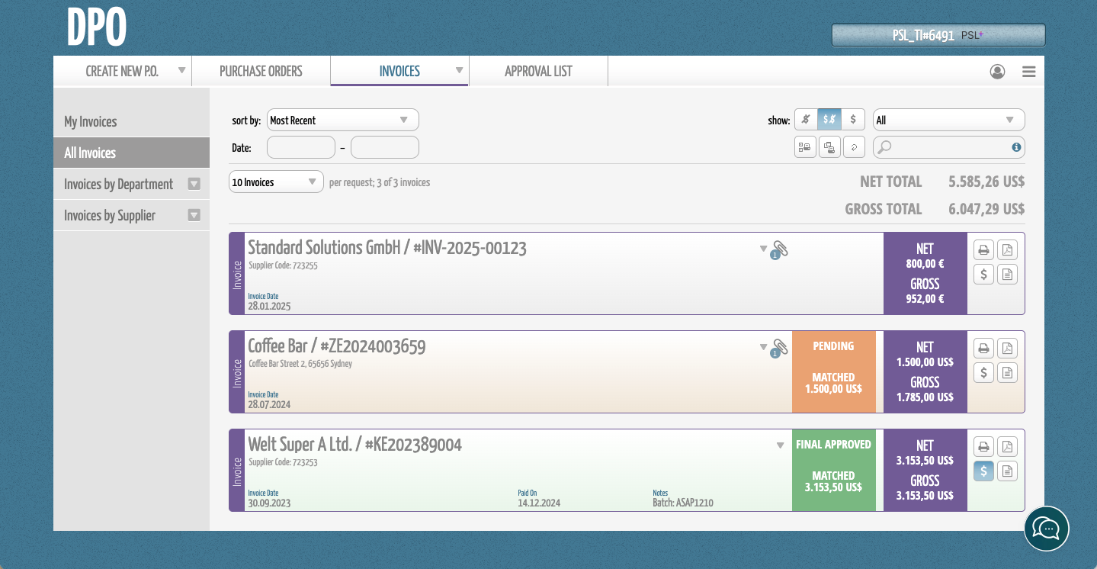1097x569 pixels.
Task: Show only paid invoices (dollar sign)
Action: click(853, 120)
